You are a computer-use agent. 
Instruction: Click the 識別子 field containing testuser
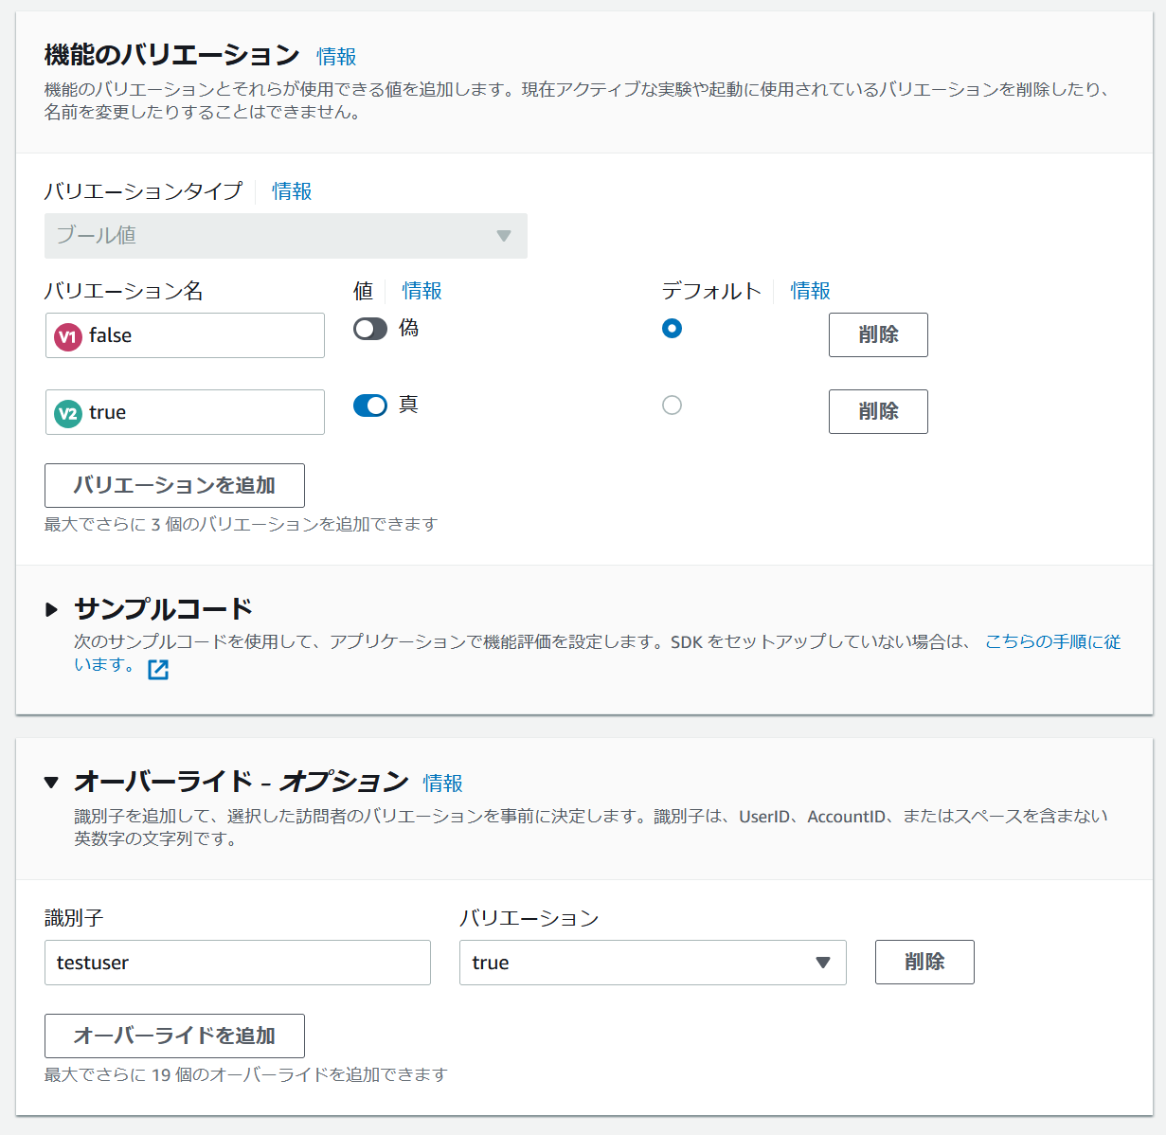pos(237,963)
